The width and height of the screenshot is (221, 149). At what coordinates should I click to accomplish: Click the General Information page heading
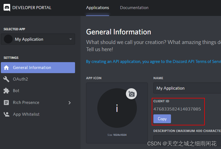pos(118,32)
